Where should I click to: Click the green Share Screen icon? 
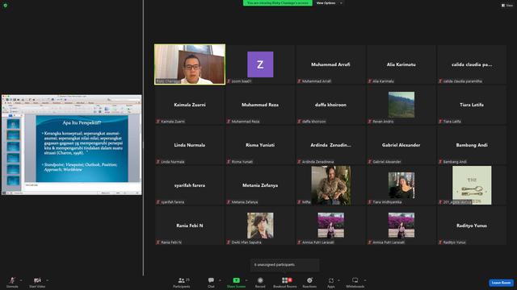(236, 280)
